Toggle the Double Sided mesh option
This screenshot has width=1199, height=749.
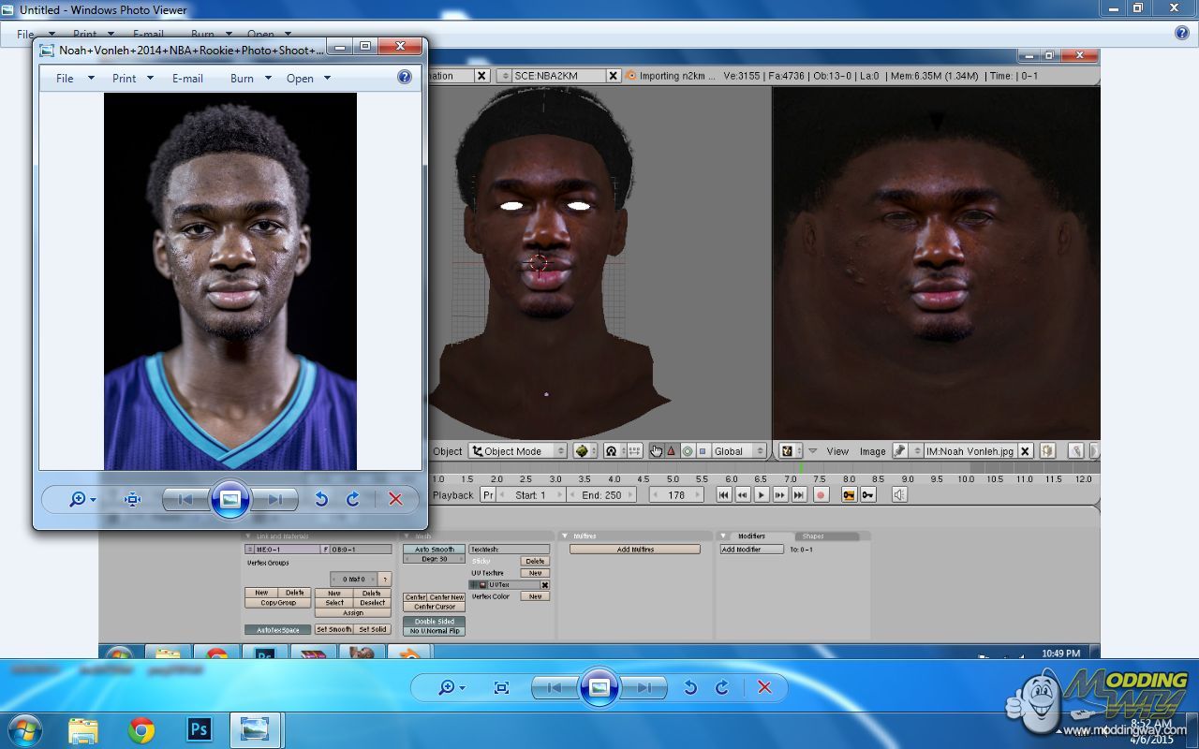[x=434, y=622]
